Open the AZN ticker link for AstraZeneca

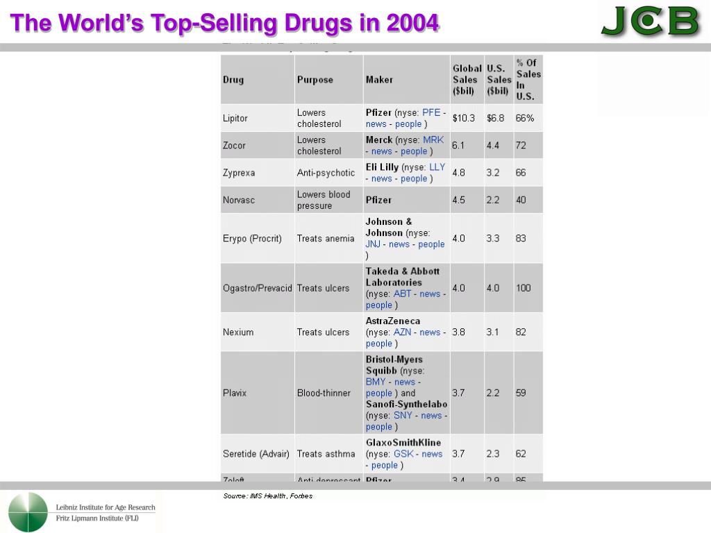click(x=402, y=332)
